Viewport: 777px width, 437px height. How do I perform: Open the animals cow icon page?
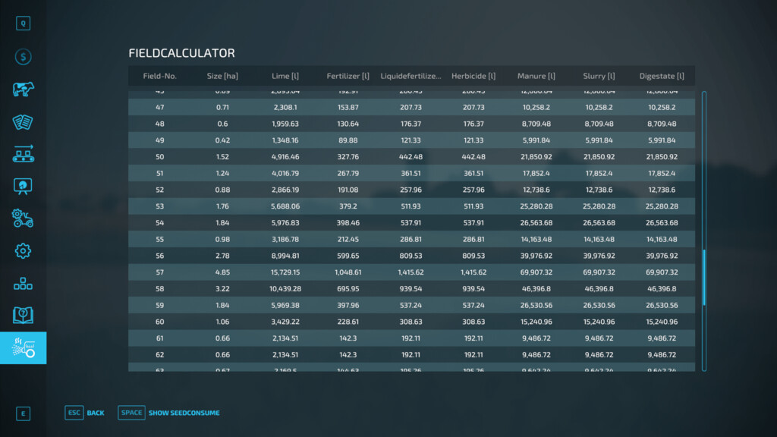coord(23,90)
